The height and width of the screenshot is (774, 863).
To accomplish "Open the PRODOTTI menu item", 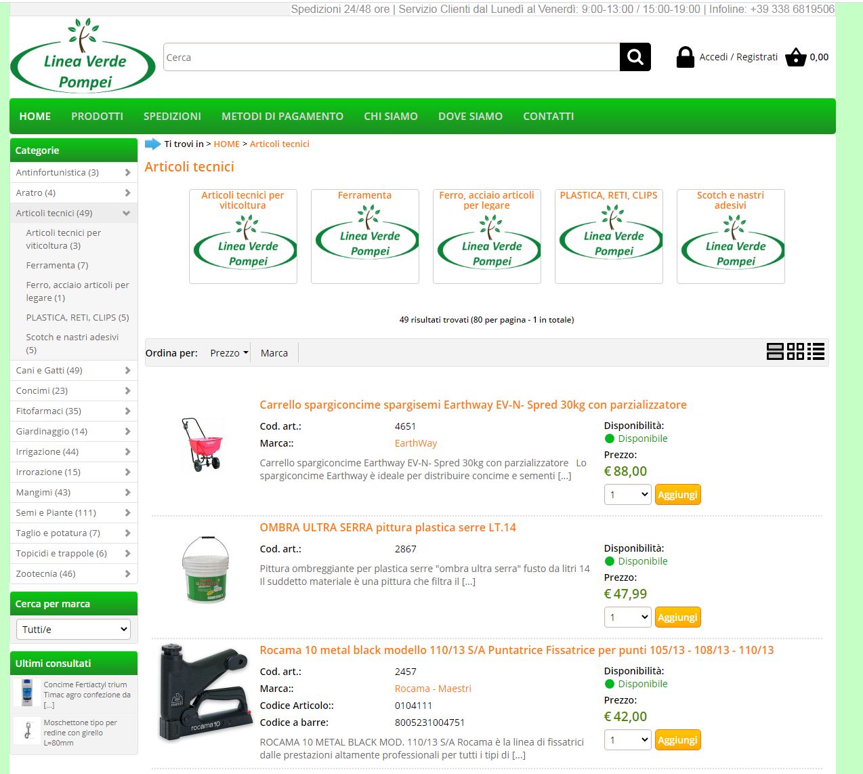I will [x=98, y=117].
